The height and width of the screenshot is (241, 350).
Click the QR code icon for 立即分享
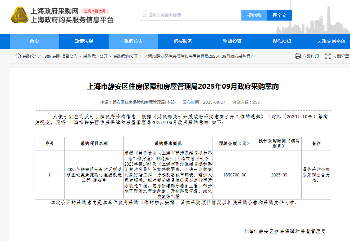click(x=328, y=56)
